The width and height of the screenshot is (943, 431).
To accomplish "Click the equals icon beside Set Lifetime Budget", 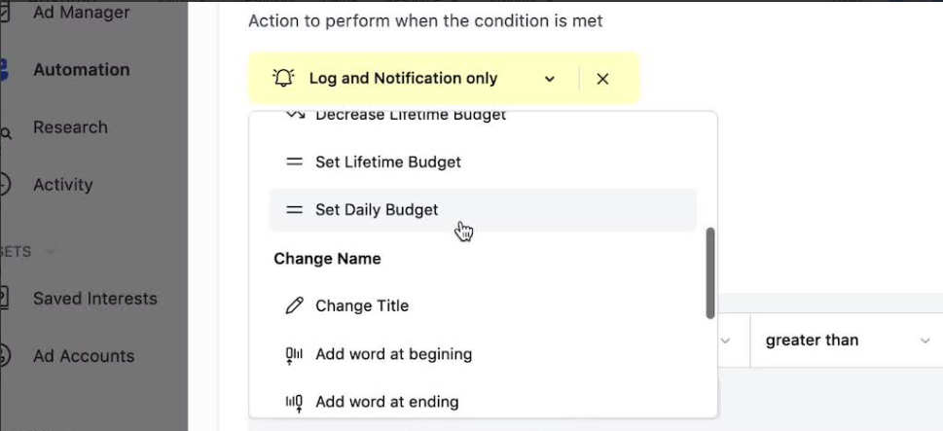I will pos(294,162).
